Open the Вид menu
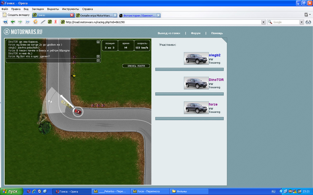The height and width of the screenshot is (195, 313). coord(26,9)
